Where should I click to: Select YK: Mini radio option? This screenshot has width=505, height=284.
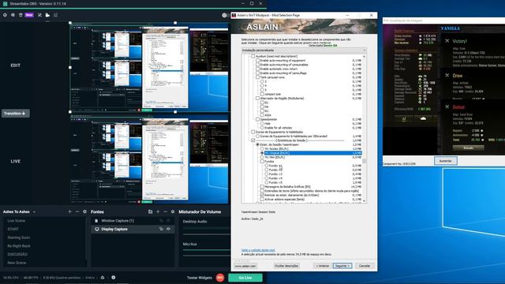point(262,157)
